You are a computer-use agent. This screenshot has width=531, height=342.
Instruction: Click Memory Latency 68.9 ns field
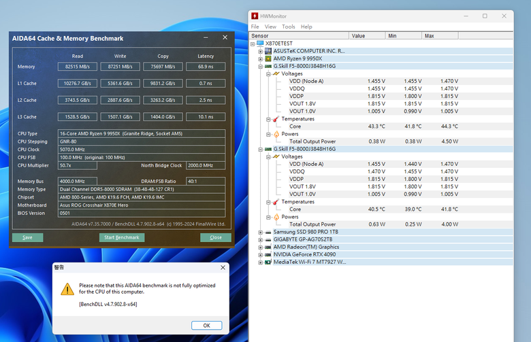206,67
